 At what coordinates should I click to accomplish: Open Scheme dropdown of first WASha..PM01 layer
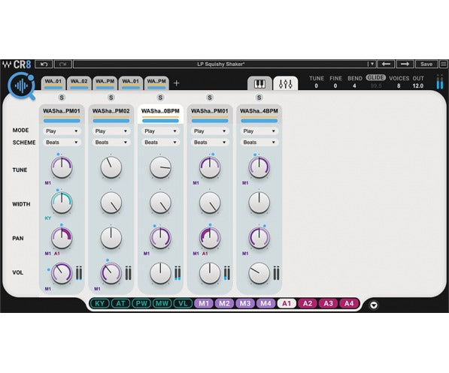62,142
